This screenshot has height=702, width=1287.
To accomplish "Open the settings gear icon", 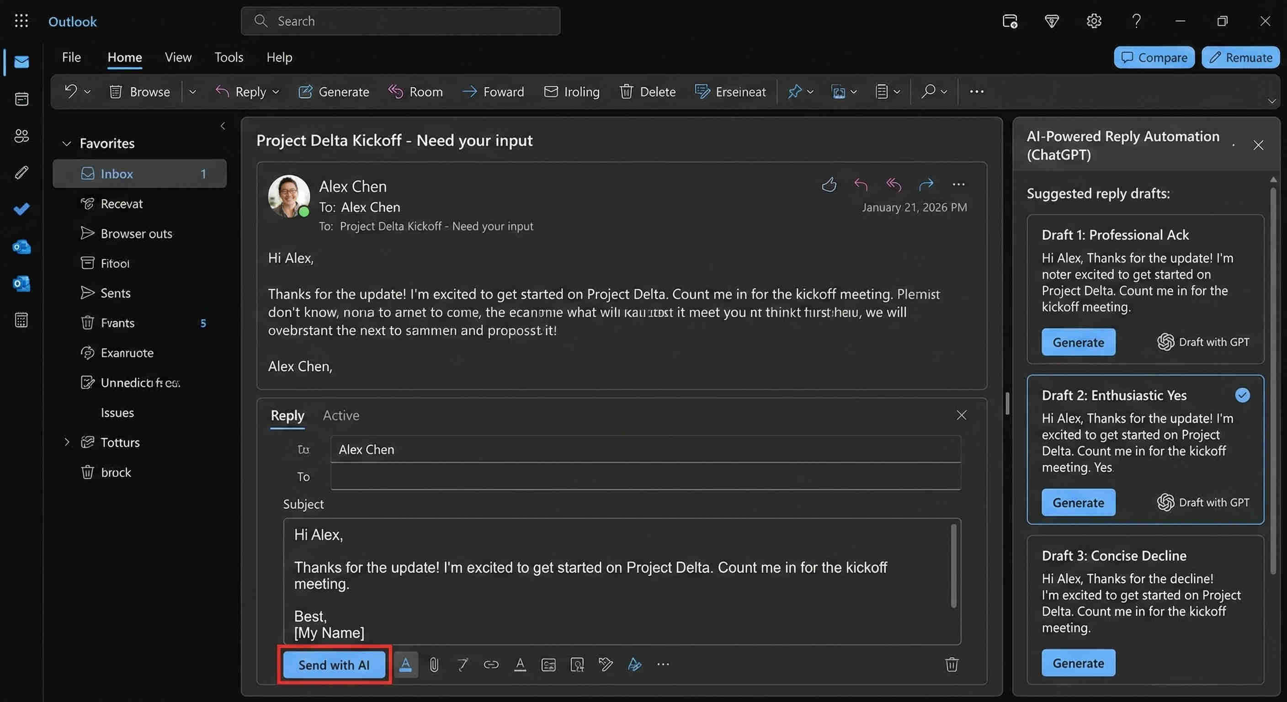I will coord(1094,21).
